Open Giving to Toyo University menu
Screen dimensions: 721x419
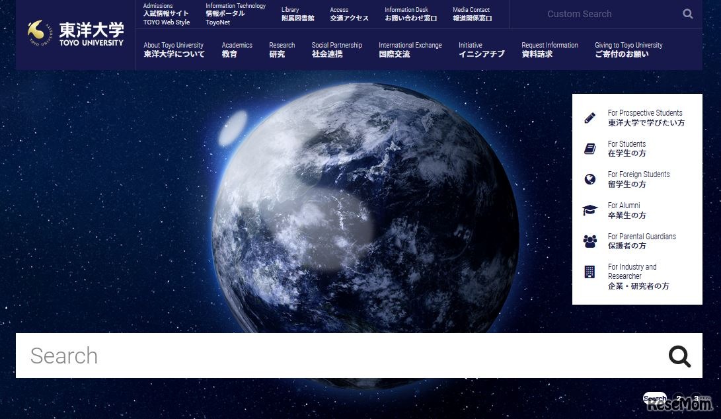tap(628, 50)
